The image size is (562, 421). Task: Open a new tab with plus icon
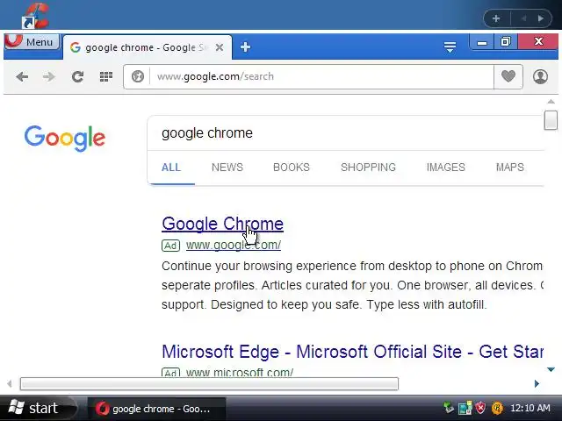click(246, 46)
